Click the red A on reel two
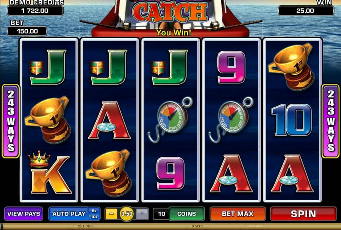The image size is (341, 230). point(109,120)
